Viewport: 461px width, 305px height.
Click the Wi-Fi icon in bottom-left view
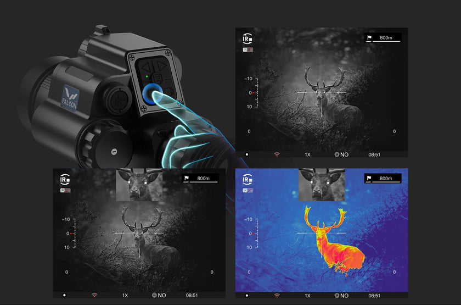click(x=94, y=295)
